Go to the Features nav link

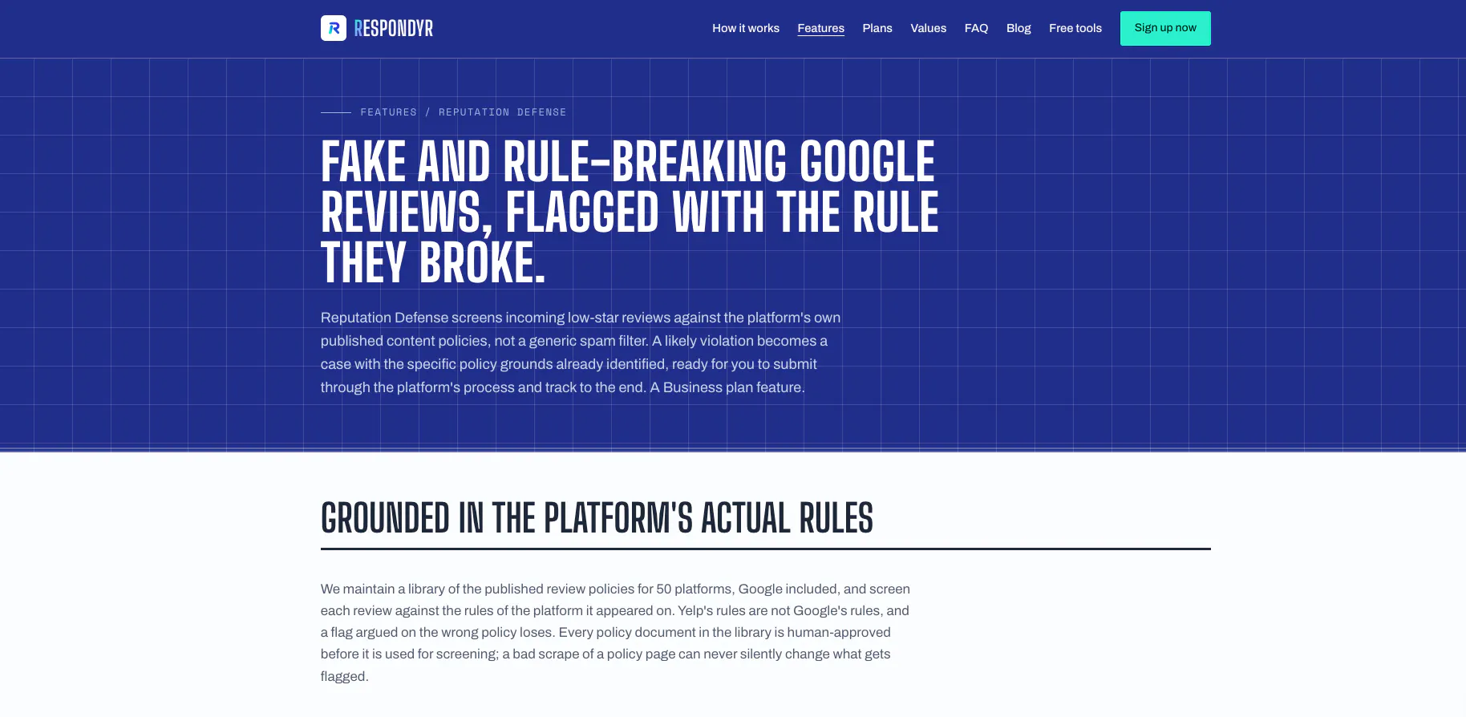(x=820, y=28)
